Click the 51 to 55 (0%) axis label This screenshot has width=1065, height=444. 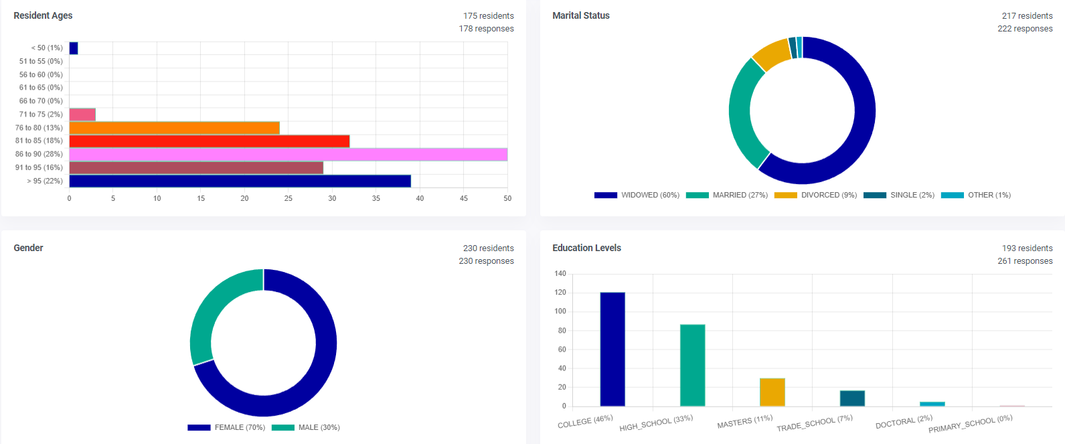point(41,62)
